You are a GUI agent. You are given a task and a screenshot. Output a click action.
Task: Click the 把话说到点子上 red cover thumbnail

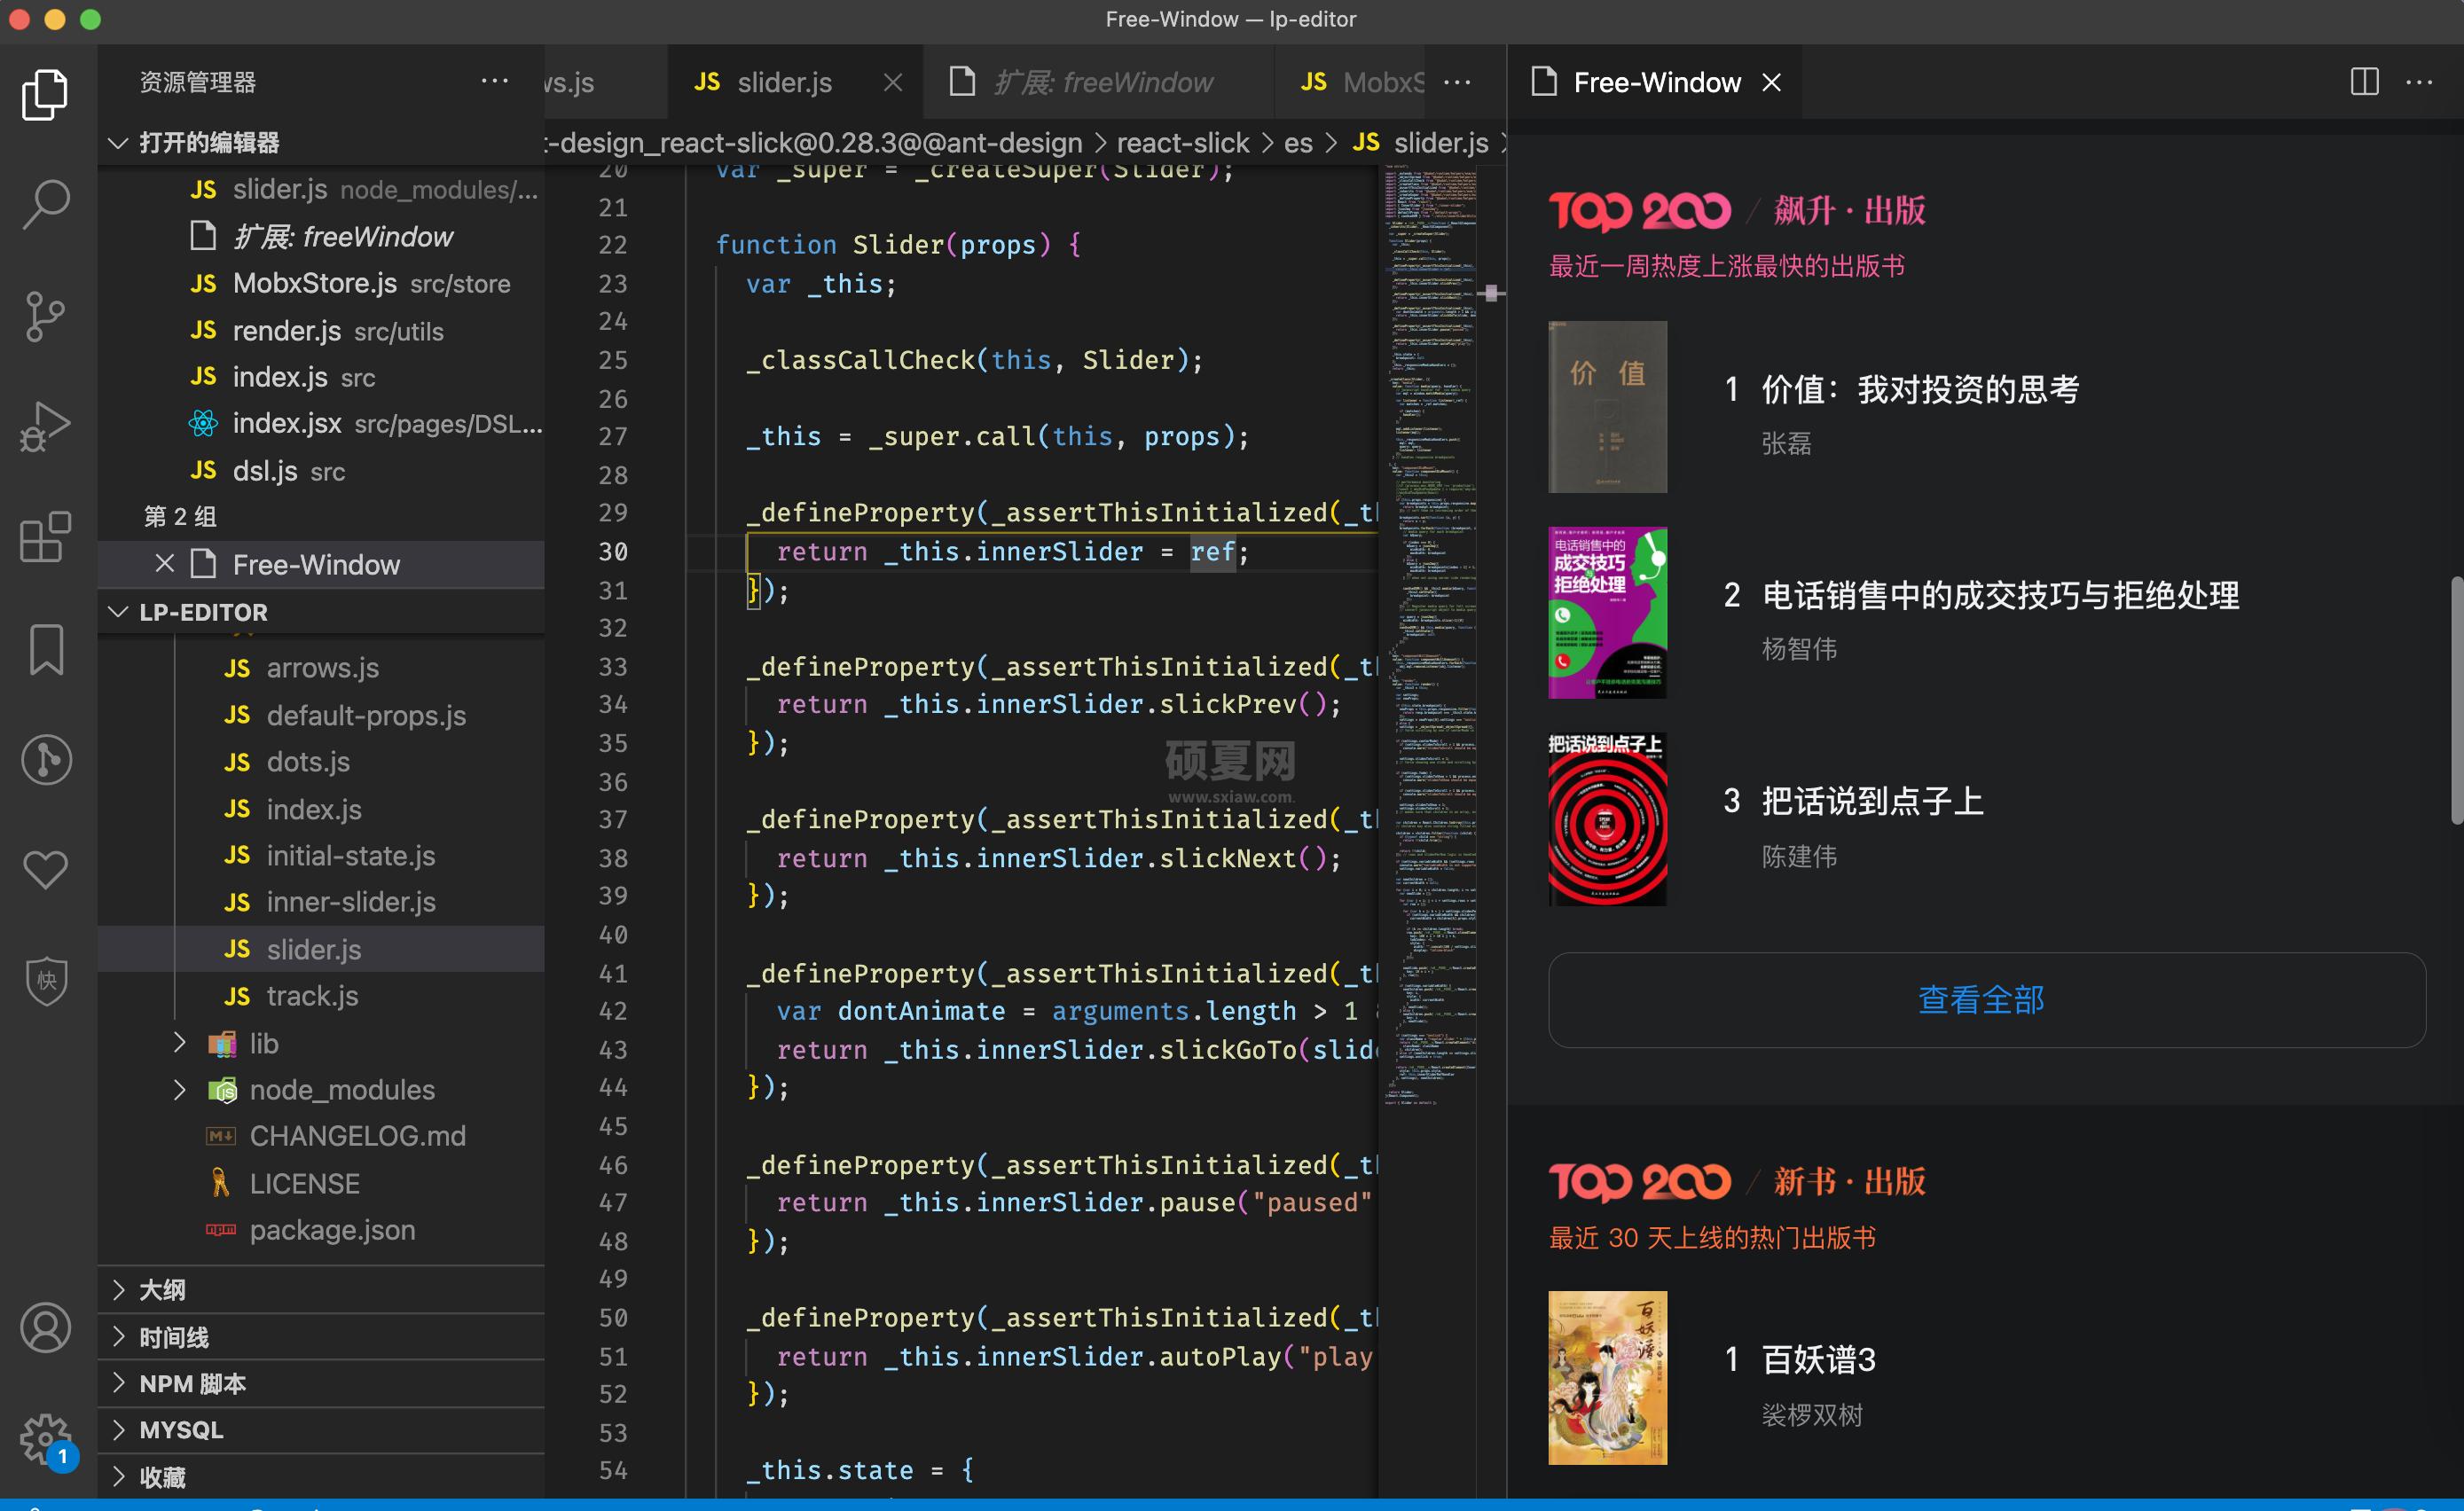(x=1607, y=819)
